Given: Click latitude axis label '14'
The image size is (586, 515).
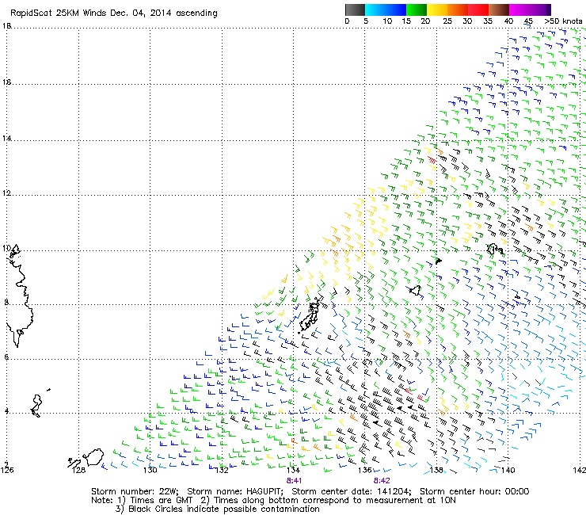Looking at the screenshot, I should [7, 139].
